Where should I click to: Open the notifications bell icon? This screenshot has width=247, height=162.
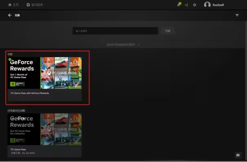coord(179,5)
